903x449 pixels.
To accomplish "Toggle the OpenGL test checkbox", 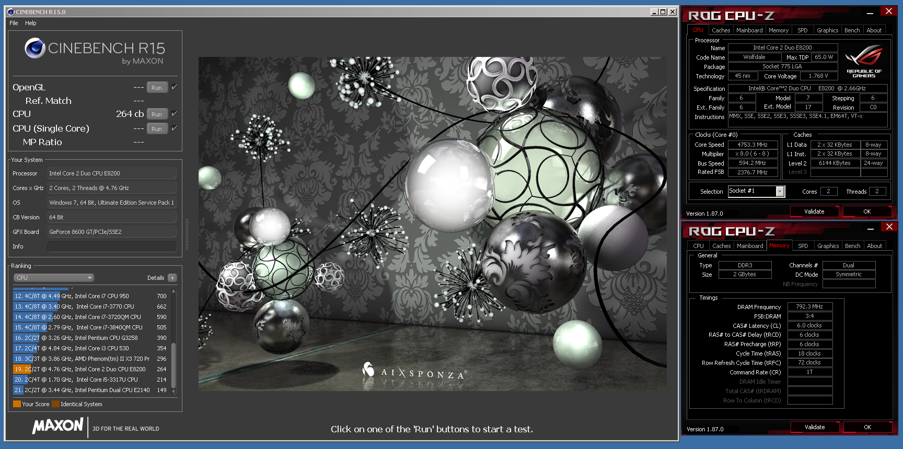I will coord(174,87).
